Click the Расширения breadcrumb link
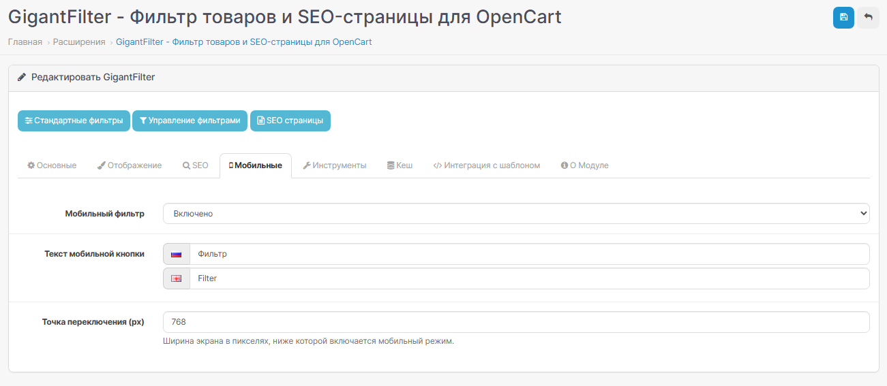The image size is (887, 386). pos(79,42)
